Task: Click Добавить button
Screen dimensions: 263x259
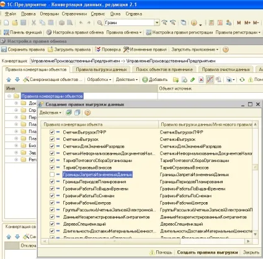Action: 155,80
